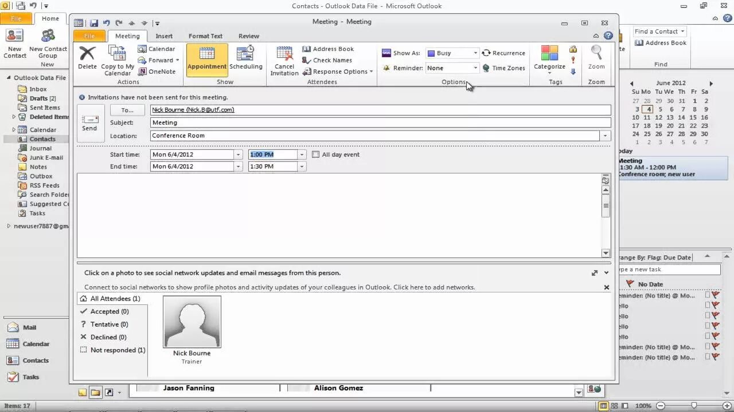
Task: Click here to add networks link
Action: click(434, 287)
